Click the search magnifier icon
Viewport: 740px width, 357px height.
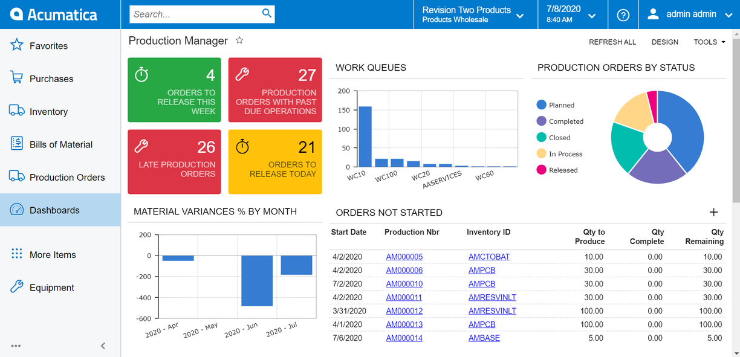coord(267,13)
